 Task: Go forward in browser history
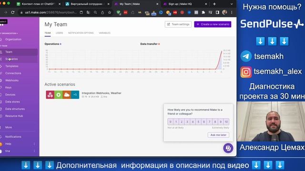click(5, 12)
